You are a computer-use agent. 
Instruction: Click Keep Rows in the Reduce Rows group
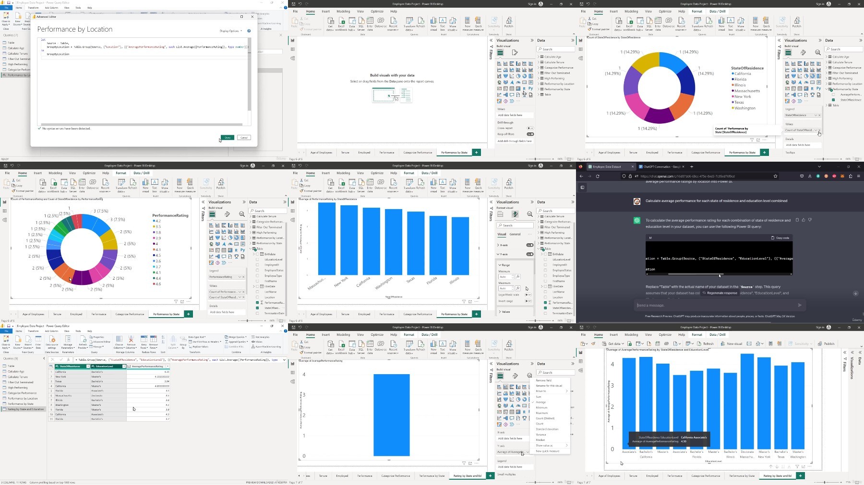coord(144,342)
